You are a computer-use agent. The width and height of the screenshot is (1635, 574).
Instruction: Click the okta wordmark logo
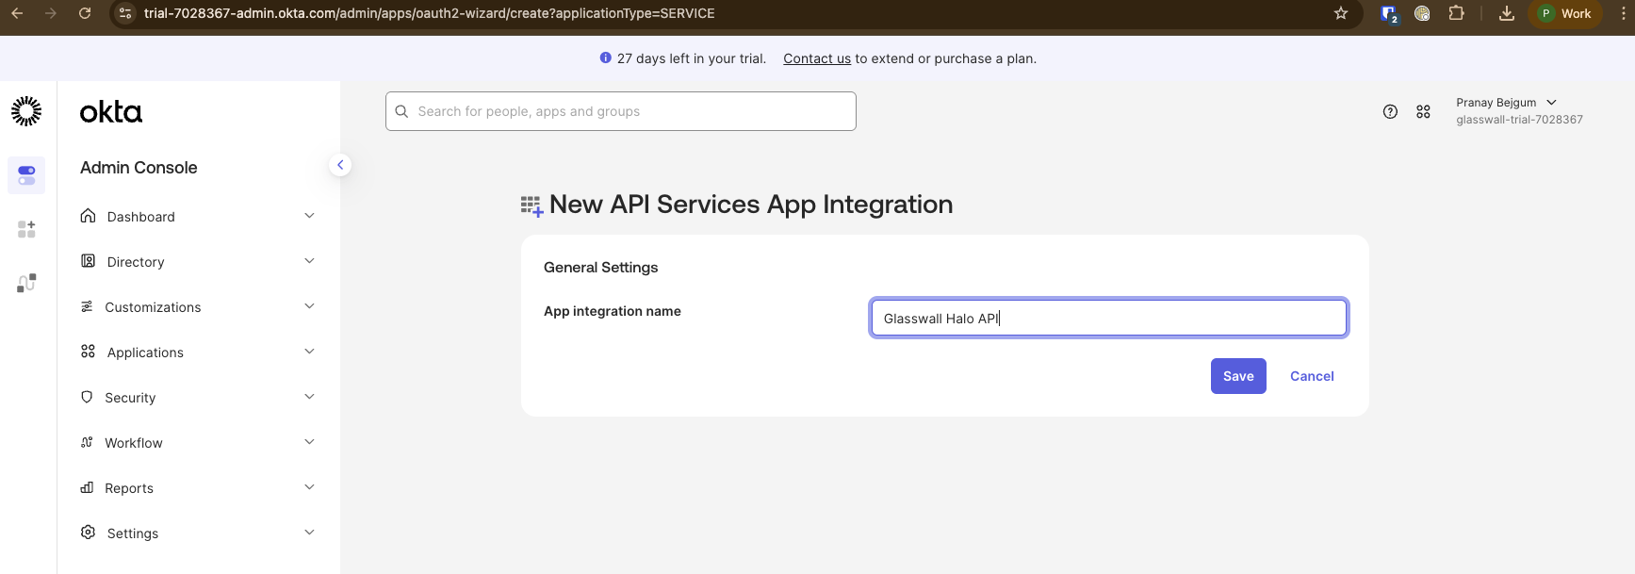[x=111, y=112]
